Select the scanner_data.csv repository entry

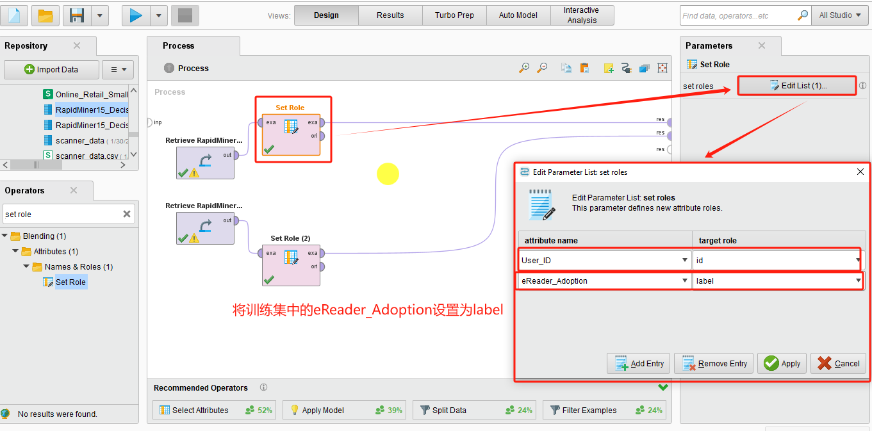point(86,156)
